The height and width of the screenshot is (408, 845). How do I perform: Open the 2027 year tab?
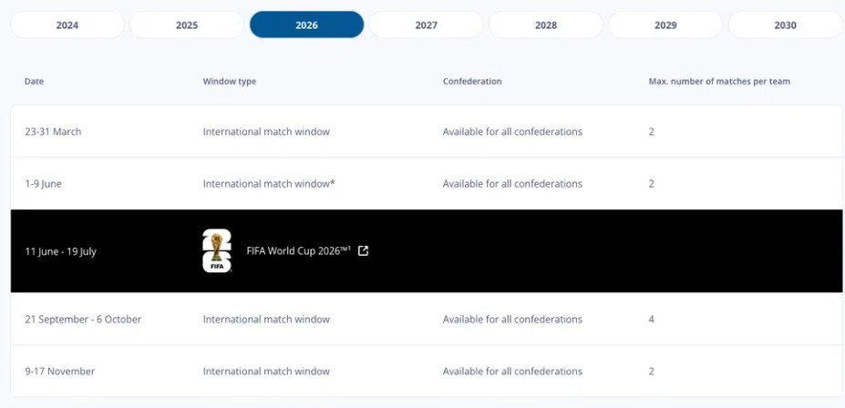pos(426,25)
